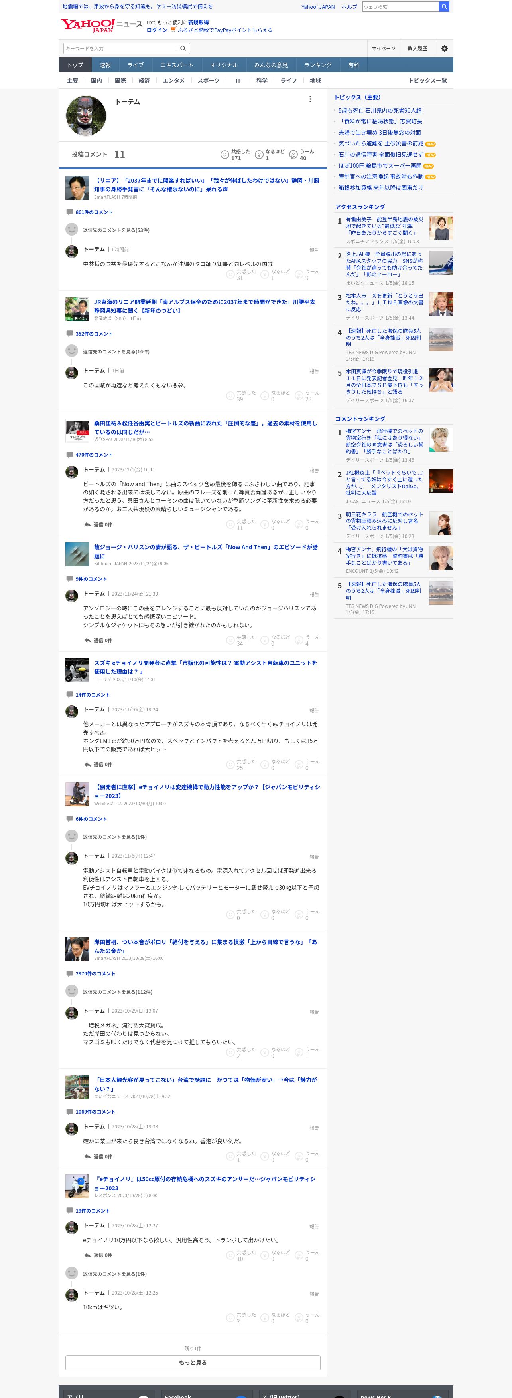512x1398 pixels.
Task: Report the 中共様の国益 comment via 報告
Action: click(314, 250)
